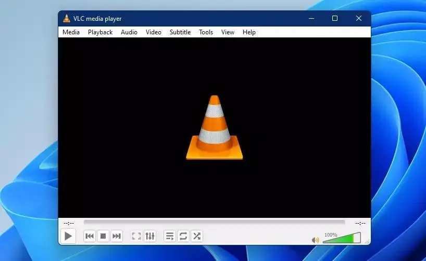426x261 pixels.
Task: Open the Tools menu
Action: pyautogui.click(x=206, y=32)
